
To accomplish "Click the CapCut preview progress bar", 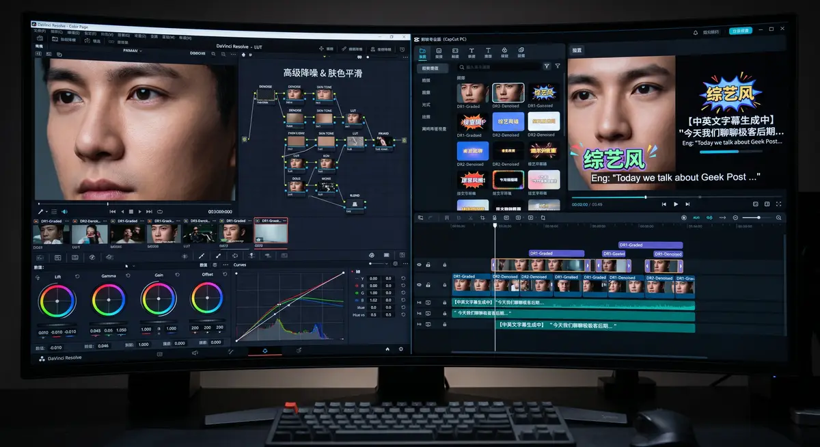I will (x=676, y=197).
